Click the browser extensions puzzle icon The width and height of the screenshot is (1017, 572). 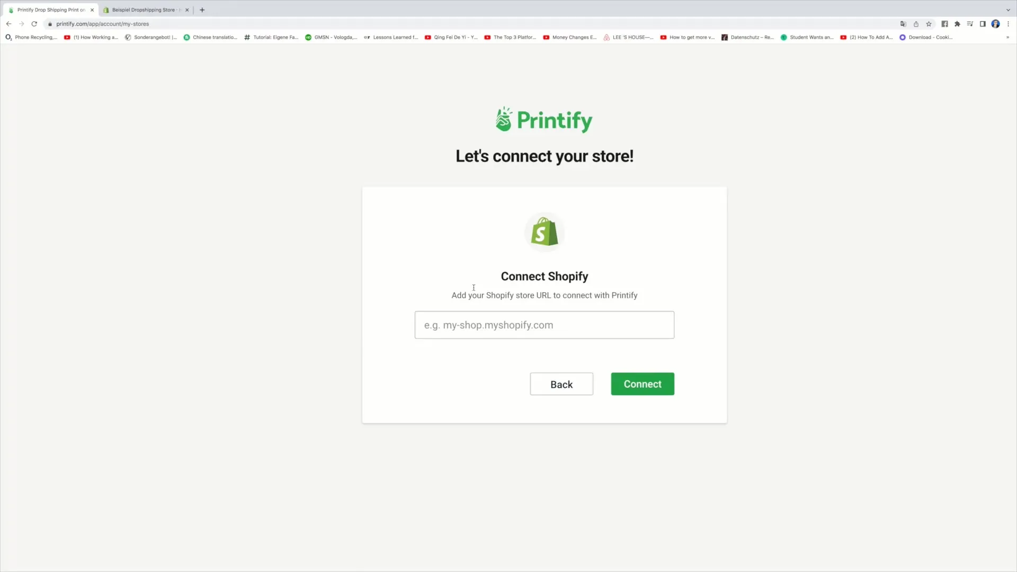958,23
